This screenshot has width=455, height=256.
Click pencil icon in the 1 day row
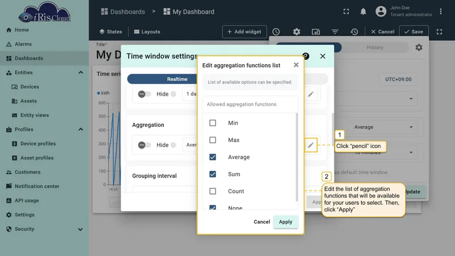point(311,94)
